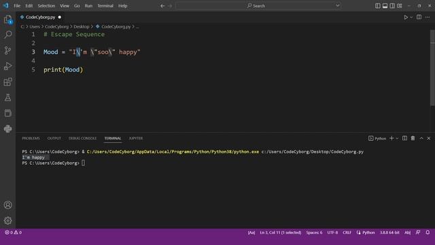This screenshot has height=245, width=435.
Task: Switch to the DEBUG CONSOLE tab
Action: (x=82, y=138)
